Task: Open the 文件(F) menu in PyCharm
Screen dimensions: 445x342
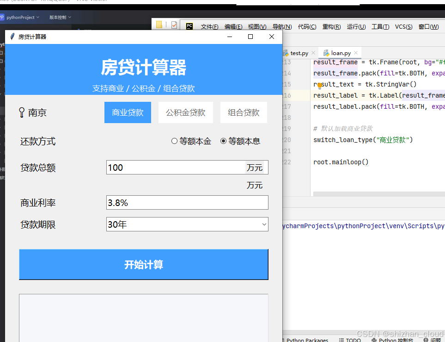Action: point(209,27)
